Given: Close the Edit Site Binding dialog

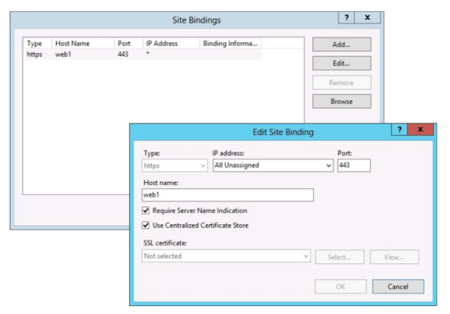Looking at the screenshot, I should (x=420, y=129).
